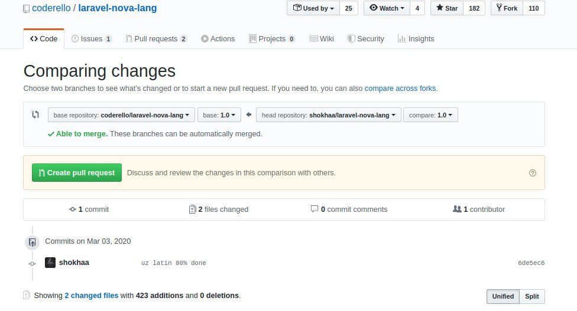
Task: Click the 'Commits on Mar 03, 2020' text
Action: pyautogui.click(x=88, y=241)
